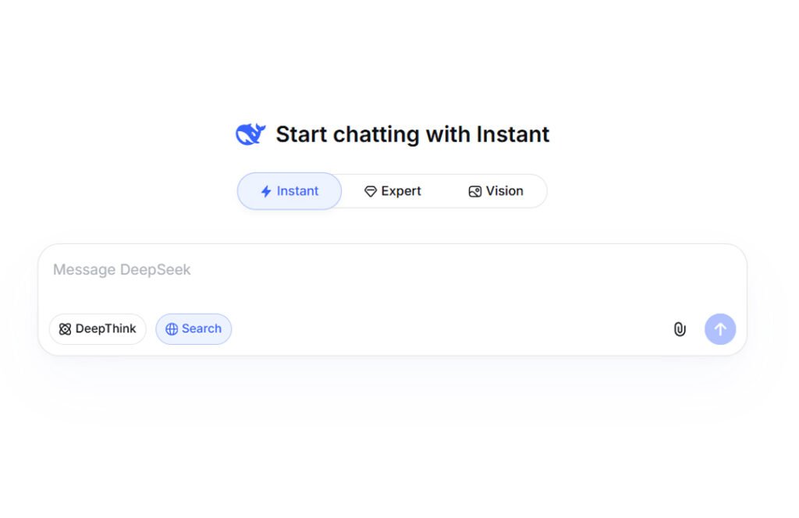799x518 pixels.
Task: Click the send arrow button
Action: (x=720, y=329)
